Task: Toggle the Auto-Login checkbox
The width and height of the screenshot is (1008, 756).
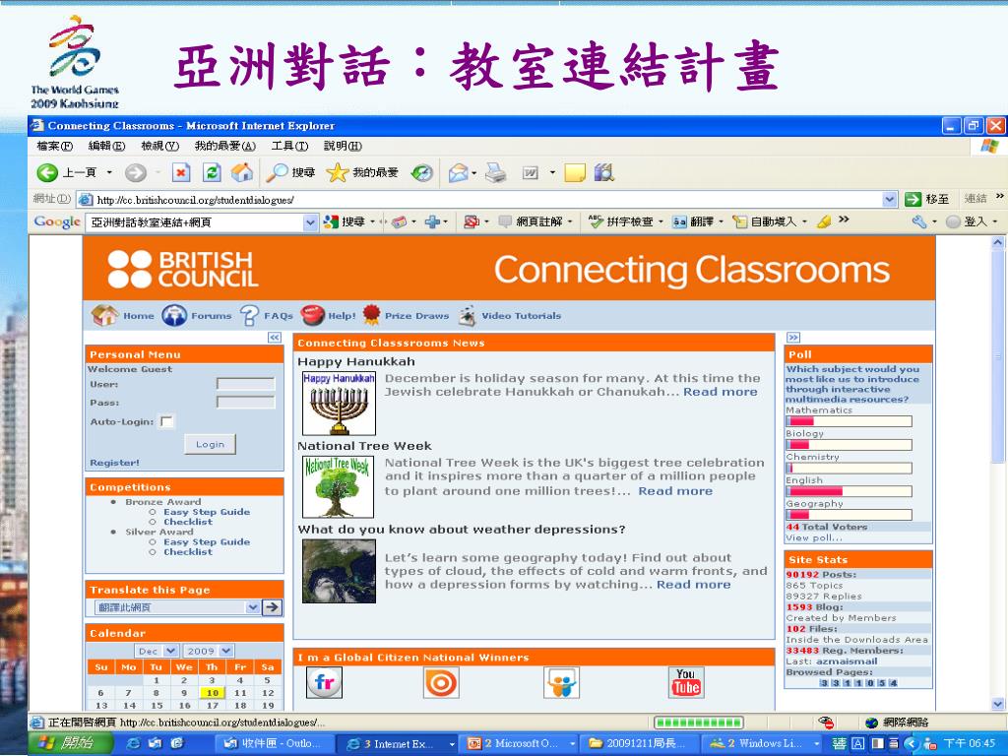Action: [x=166, y=421]
